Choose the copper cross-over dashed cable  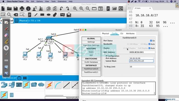click(x=75, y=85)
